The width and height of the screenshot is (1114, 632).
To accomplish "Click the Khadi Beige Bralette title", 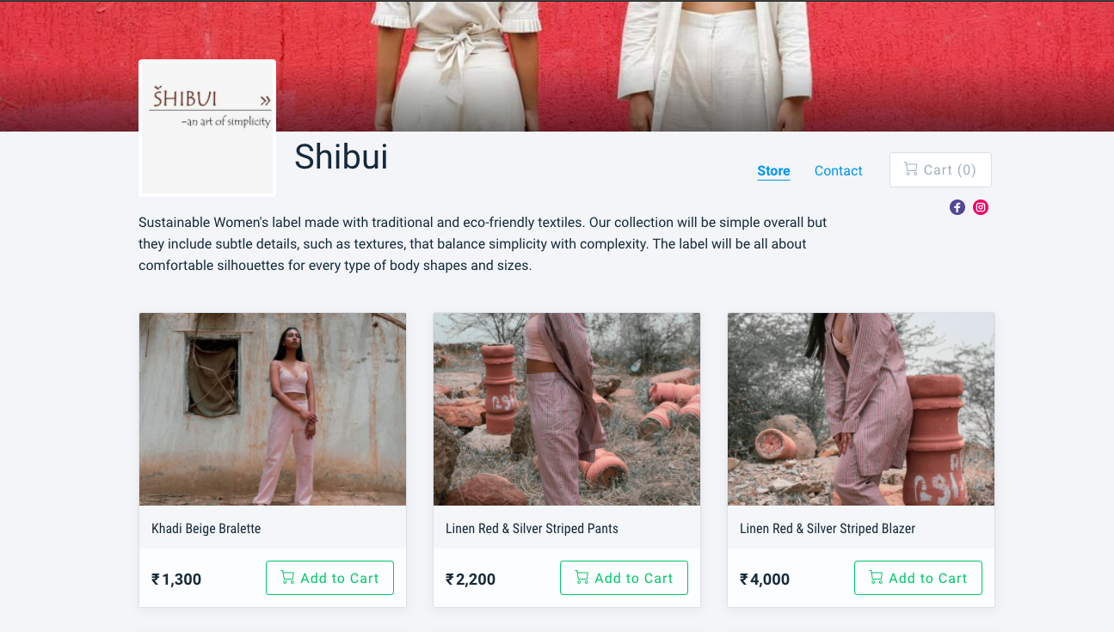I will [x=206, y=529].
